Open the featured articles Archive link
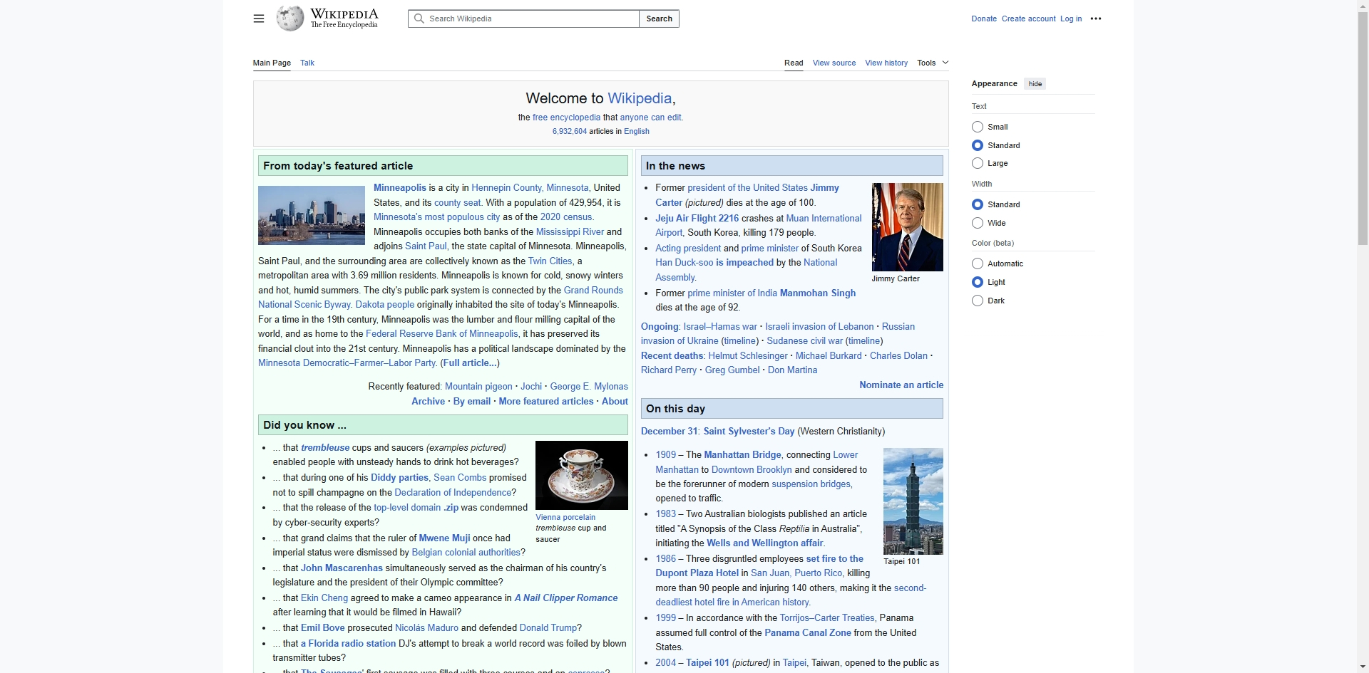 pyautogui.click(x=428, y=402)
